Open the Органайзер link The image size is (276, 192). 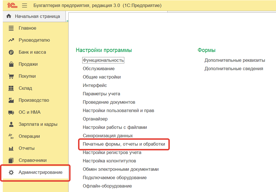[95, 119]
